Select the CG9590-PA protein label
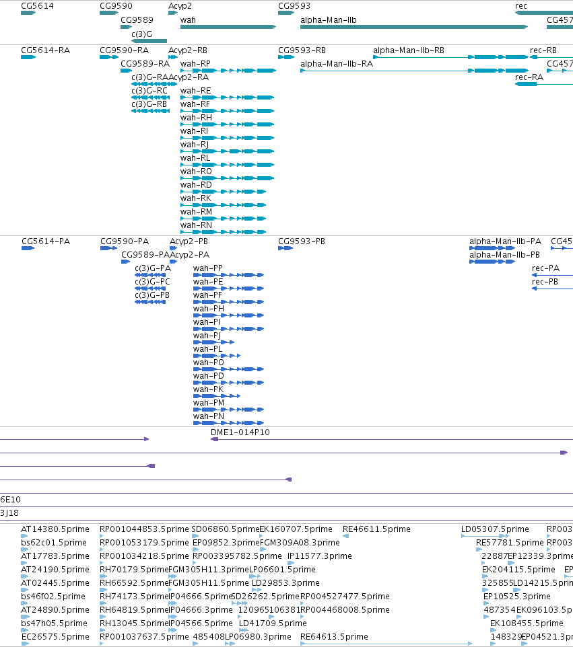Image resolution: width=573 pixels, height=647 pixels. (x=125, y=241)
